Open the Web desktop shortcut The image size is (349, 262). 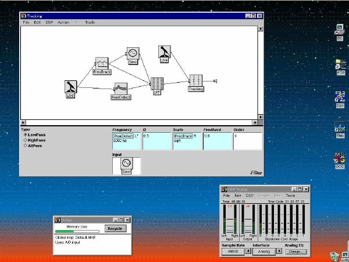340,130
